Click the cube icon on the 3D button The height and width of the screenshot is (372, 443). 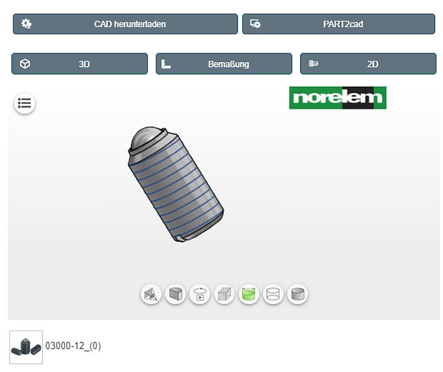(25, 64)
